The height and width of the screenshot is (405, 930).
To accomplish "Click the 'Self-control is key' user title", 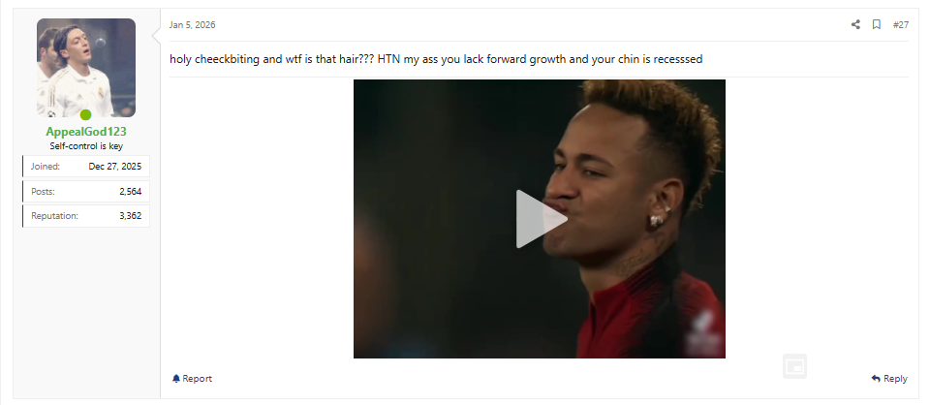I will [86, 146].
